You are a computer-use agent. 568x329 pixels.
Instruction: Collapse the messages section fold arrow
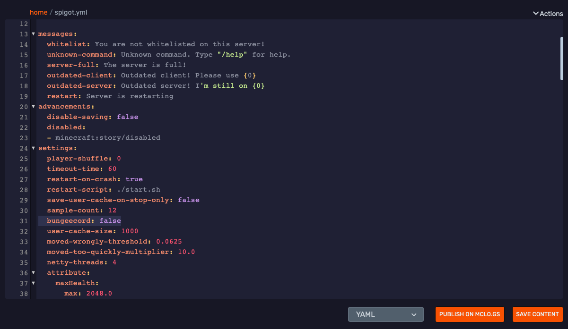33,34
